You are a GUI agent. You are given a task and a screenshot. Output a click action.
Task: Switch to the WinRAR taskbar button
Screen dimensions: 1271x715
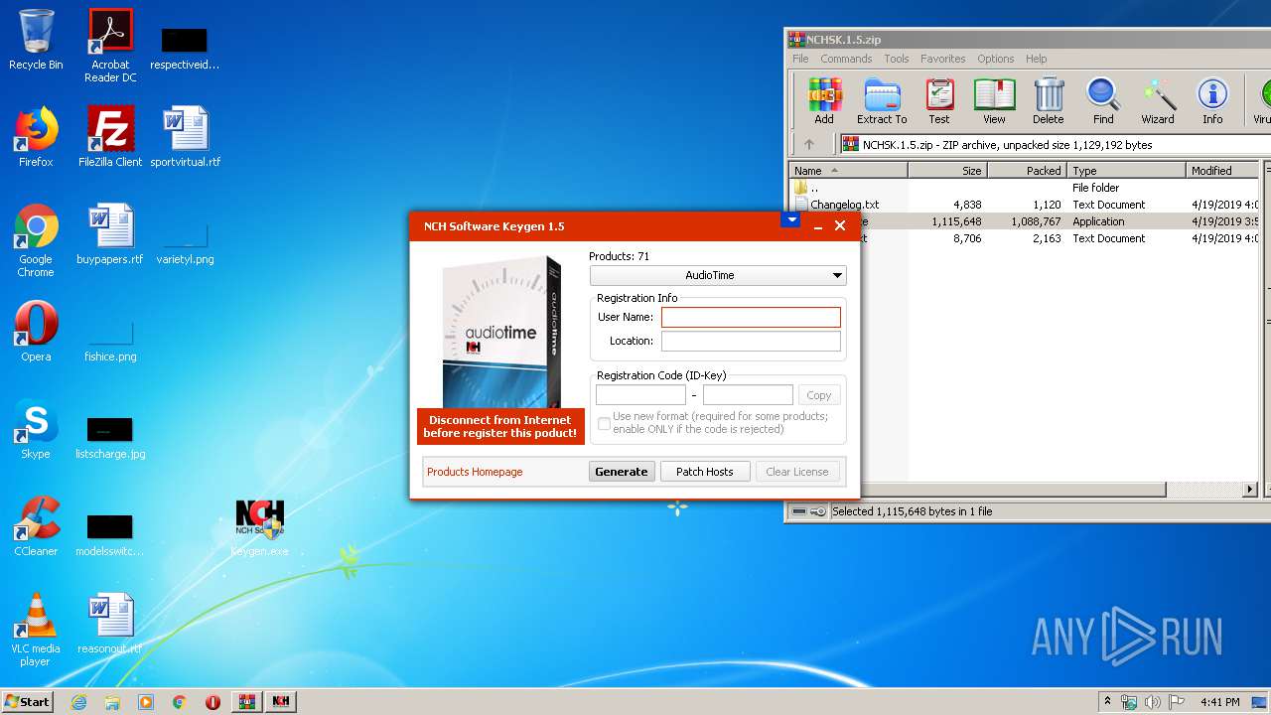click(x=247, y=702)
